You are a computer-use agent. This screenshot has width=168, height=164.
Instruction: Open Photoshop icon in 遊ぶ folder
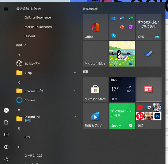(x=157, y=116)
